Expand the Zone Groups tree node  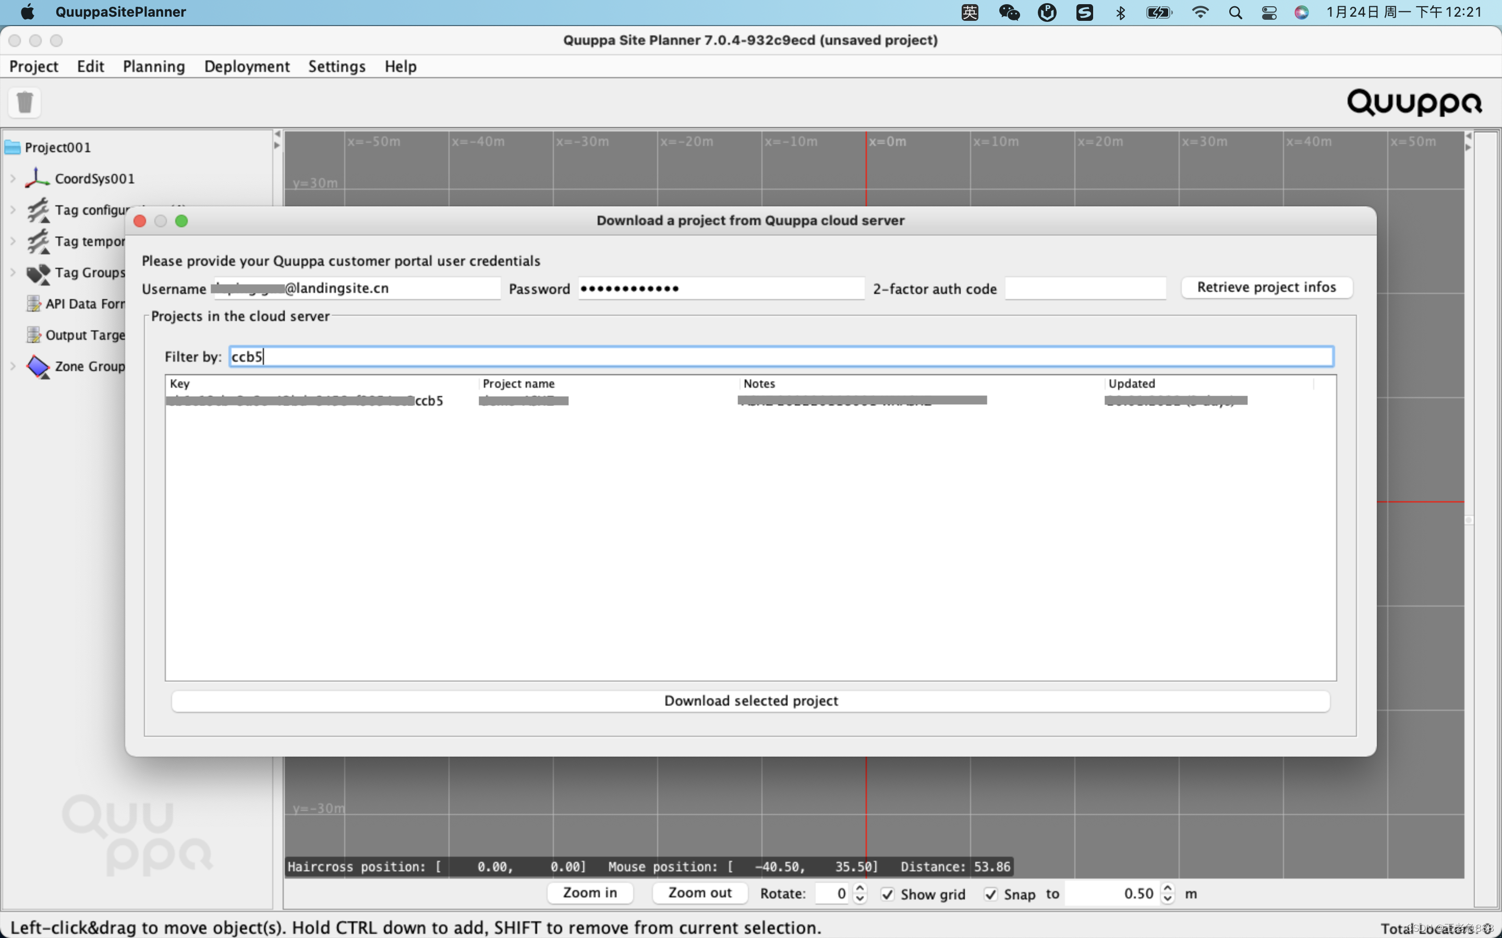13,366
